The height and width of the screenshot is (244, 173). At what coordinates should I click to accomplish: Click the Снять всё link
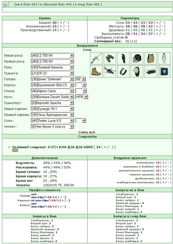(87, 132)
